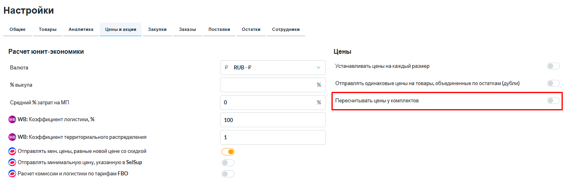
Task: Click the Ozon icon beside min. prices option
Action: click(x=12, y=152)
